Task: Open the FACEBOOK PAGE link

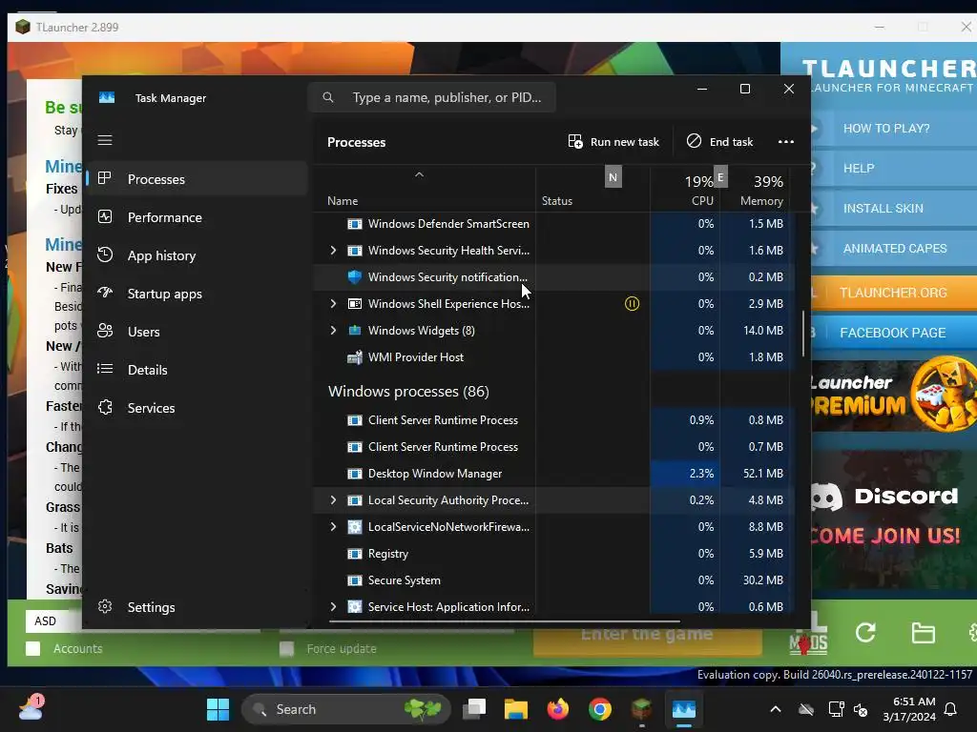Action: [894, 333]
